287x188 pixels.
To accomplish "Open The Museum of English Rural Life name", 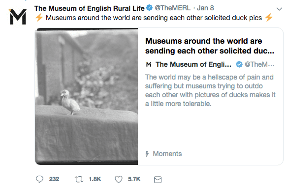I will click(89, 8).
